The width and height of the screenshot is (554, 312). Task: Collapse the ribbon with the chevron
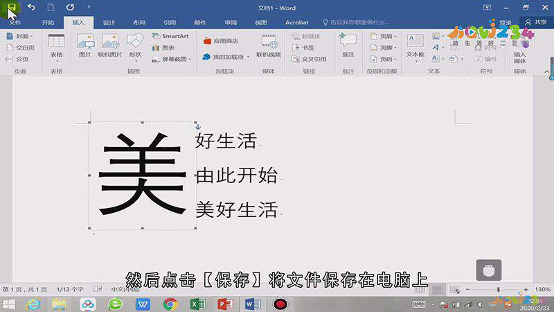coord(546,71)
